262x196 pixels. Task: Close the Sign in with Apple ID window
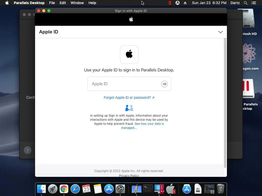(39, 11)
